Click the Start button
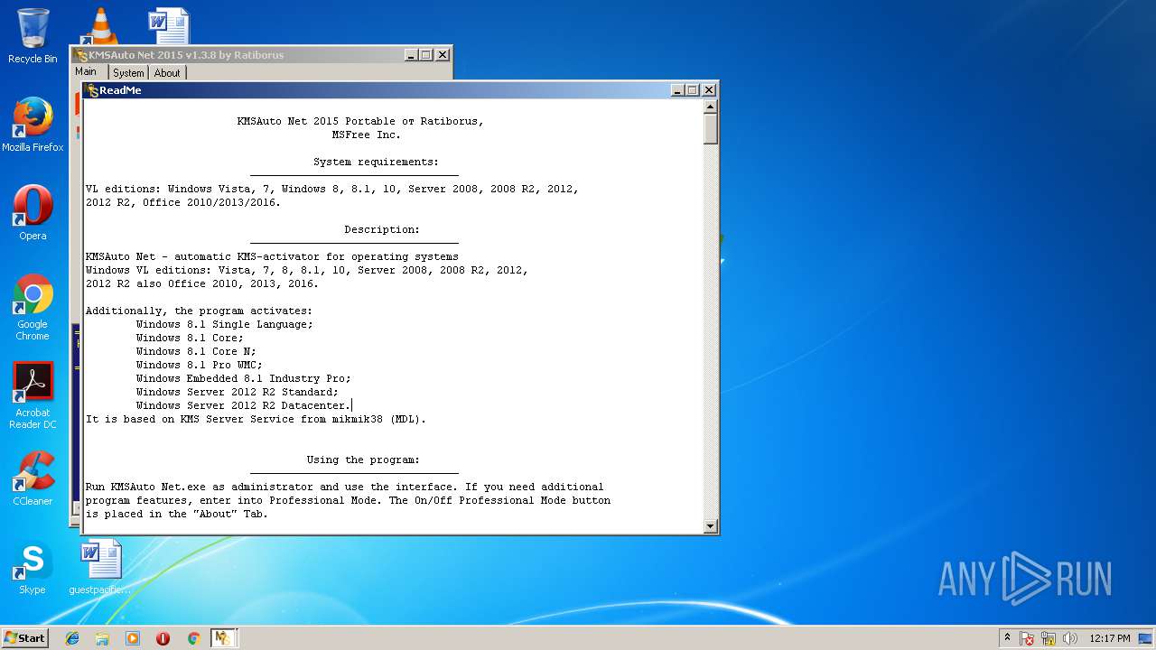1156x650 pixels. (x=25, y=638)
